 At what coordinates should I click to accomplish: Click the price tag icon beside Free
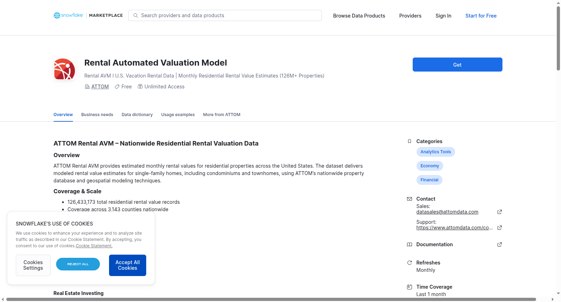[117, 87]
